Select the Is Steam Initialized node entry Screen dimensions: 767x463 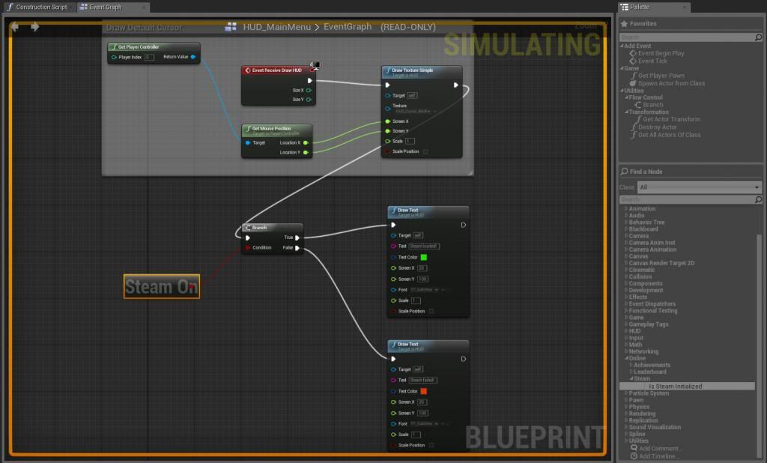click(675, 386)
